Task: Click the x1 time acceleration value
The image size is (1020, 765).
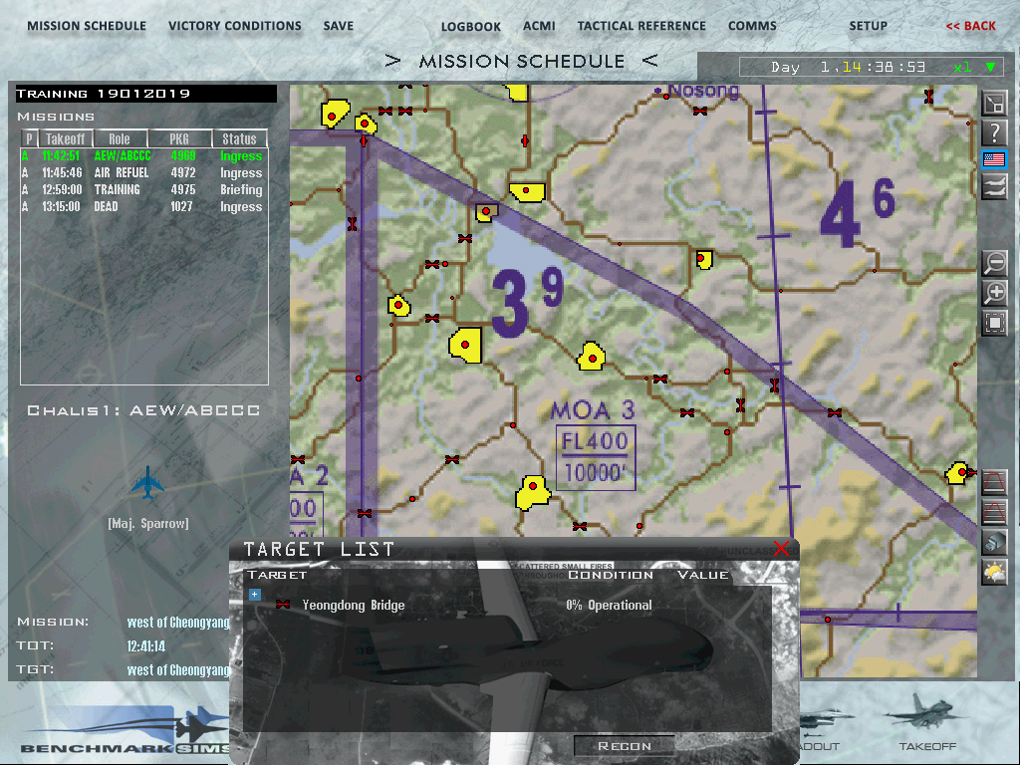Action: pyautogui.click(x=962, y=67)
